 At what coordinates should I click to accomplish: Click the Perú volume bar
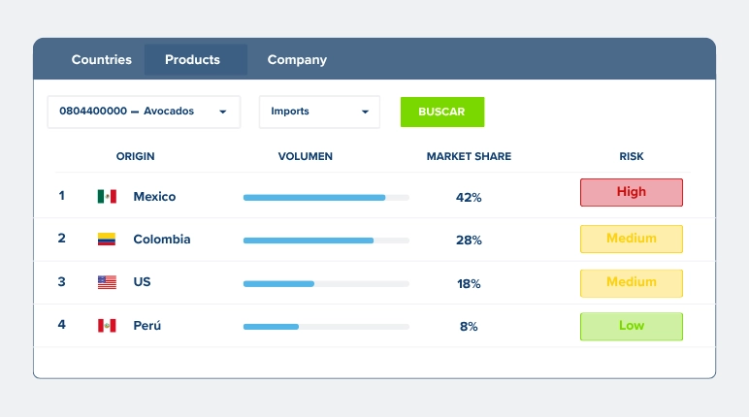pyautogui.click(x=326, y=327)
